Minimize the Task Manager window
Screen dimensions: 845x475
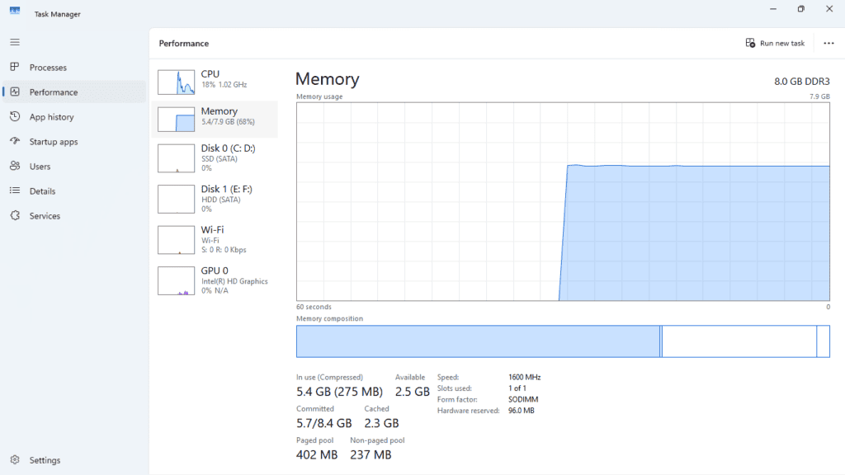773,9
